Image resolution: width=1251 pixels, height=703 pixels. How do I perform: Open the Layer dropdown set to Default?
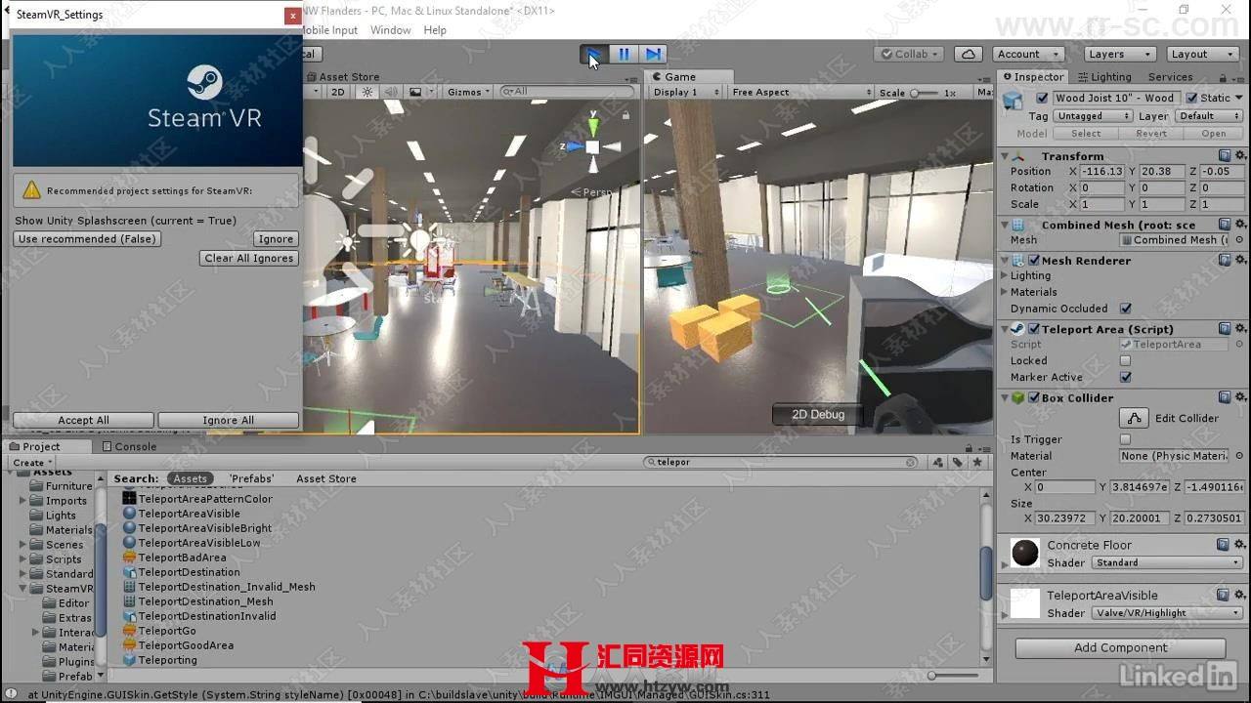coord(1208,116)
